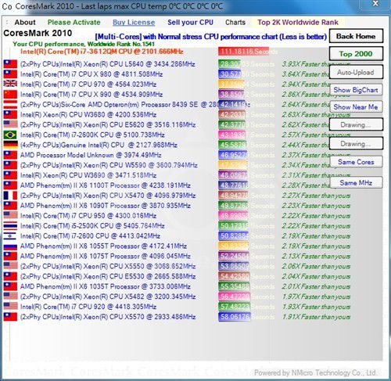Follow the Buy License link
Screen dimensions: 391x381
tap(134, 23)
